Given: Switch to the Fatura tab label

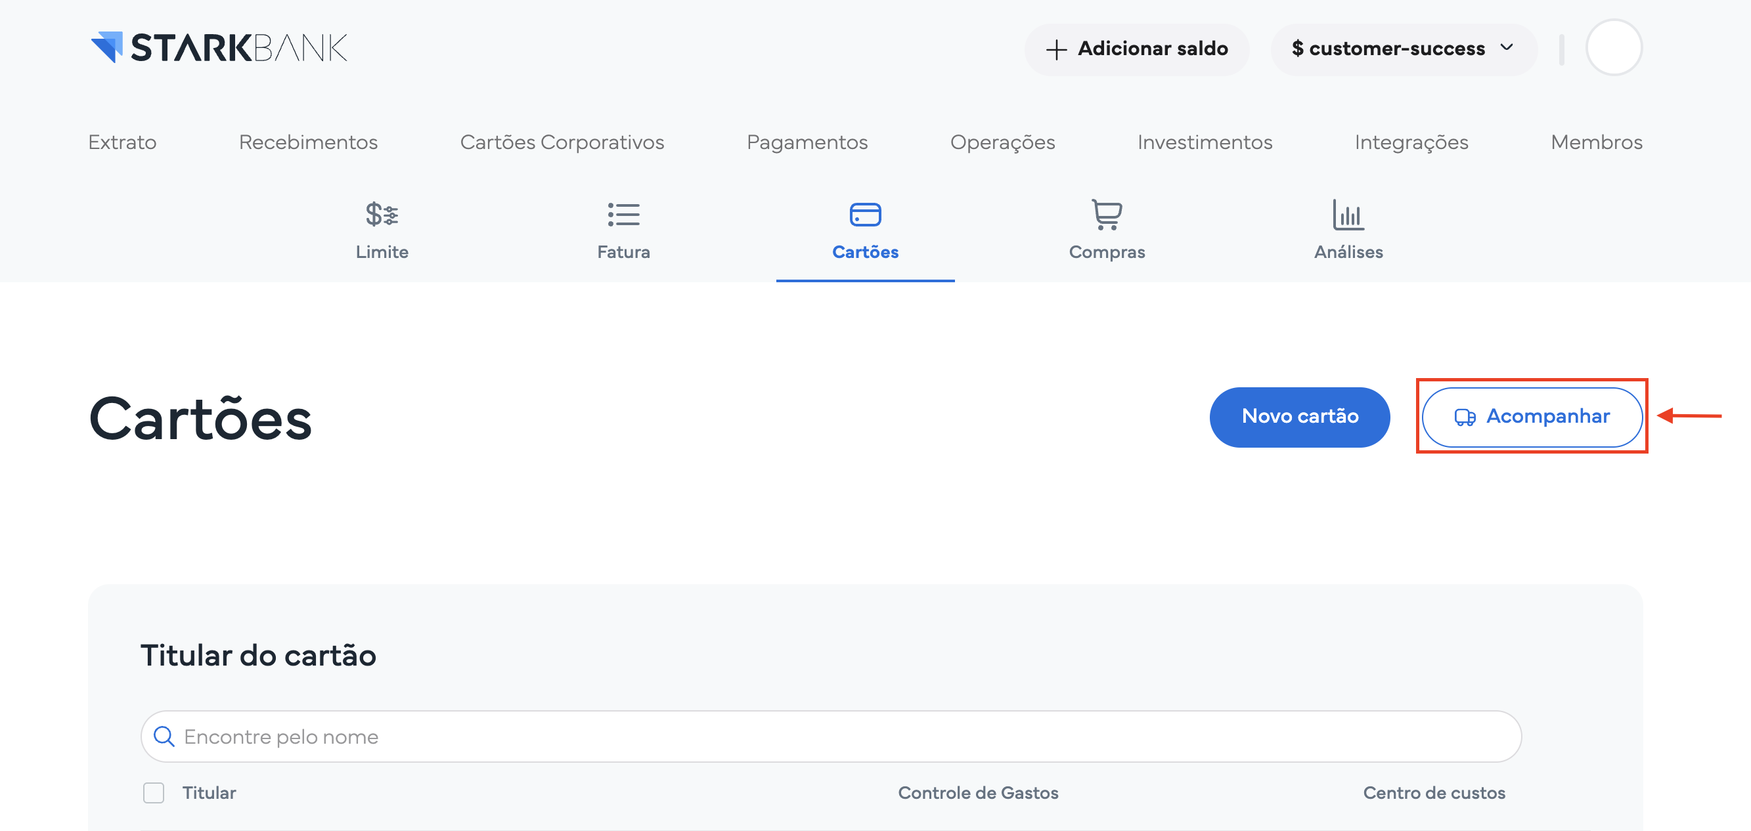Looking at the screenshot, I should 623,252.
